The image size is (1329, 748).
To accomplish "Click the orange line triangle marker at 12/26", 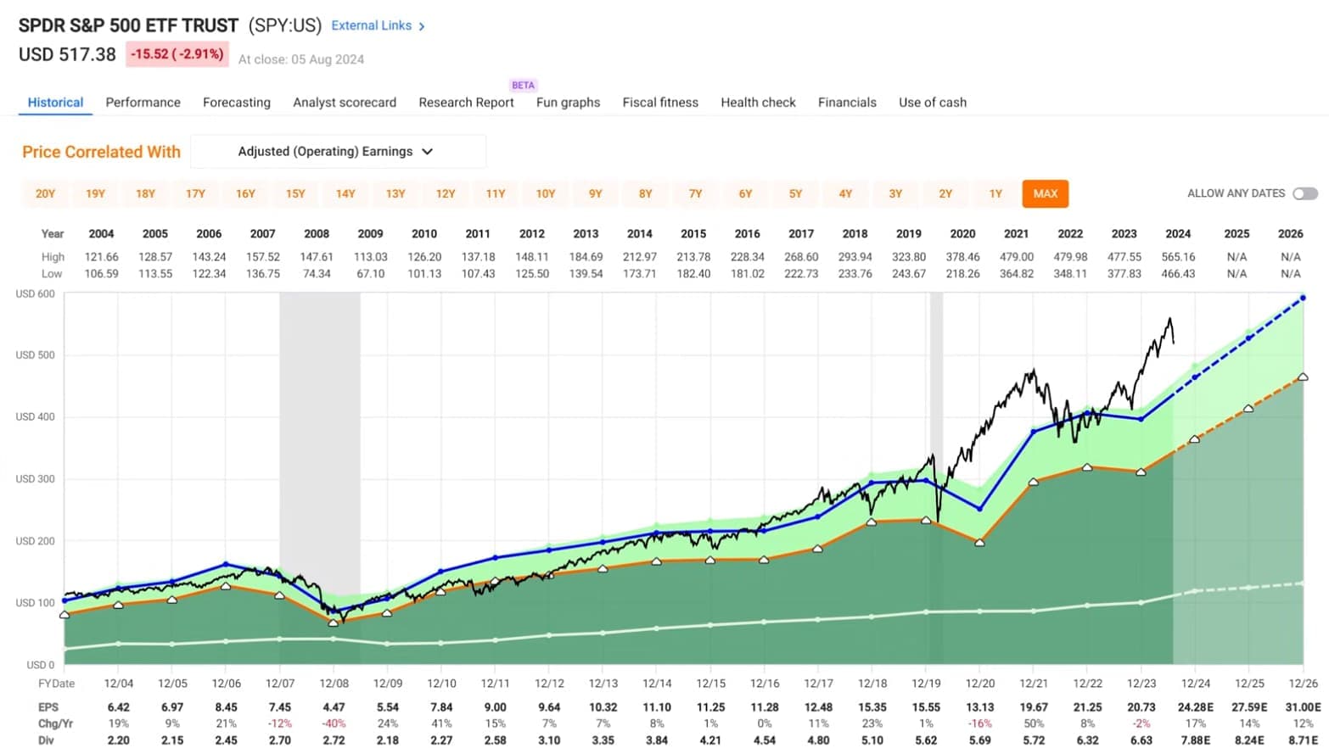I will (x=1303, y=377).
